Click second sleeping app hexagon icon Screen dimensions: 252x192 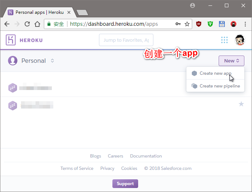(13, 106)
